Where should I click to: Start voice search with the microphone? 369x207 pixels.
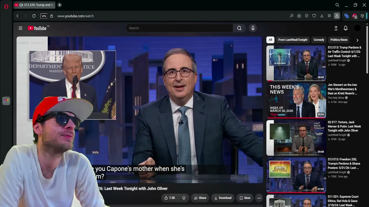(x=253, y=28)
